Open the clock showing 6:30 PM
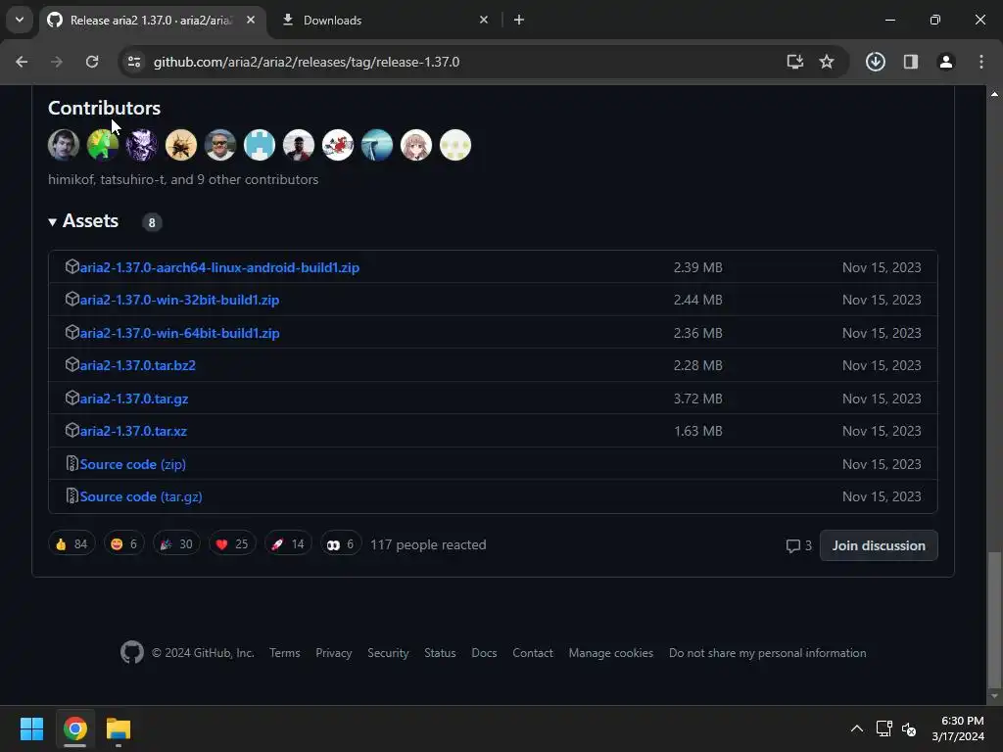This screenshot has width=1003, height=752. (x=958, y=728)
